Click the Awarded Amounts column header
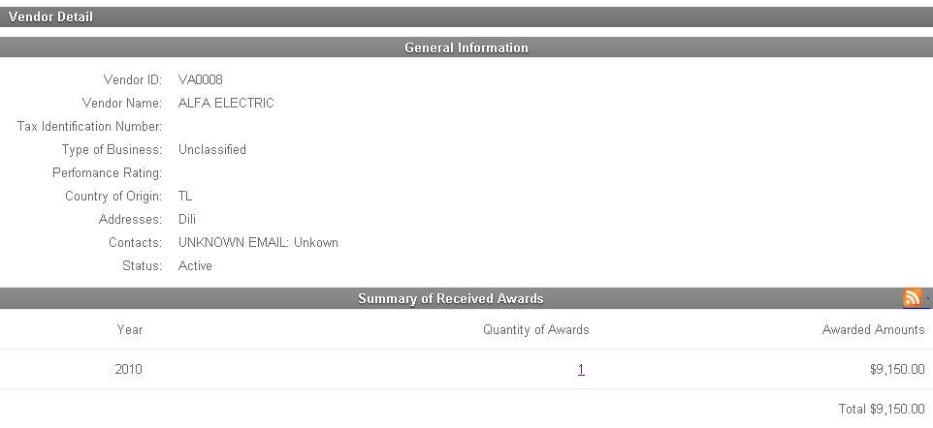This screenshot has width=933, height=428. coord(873,330)
